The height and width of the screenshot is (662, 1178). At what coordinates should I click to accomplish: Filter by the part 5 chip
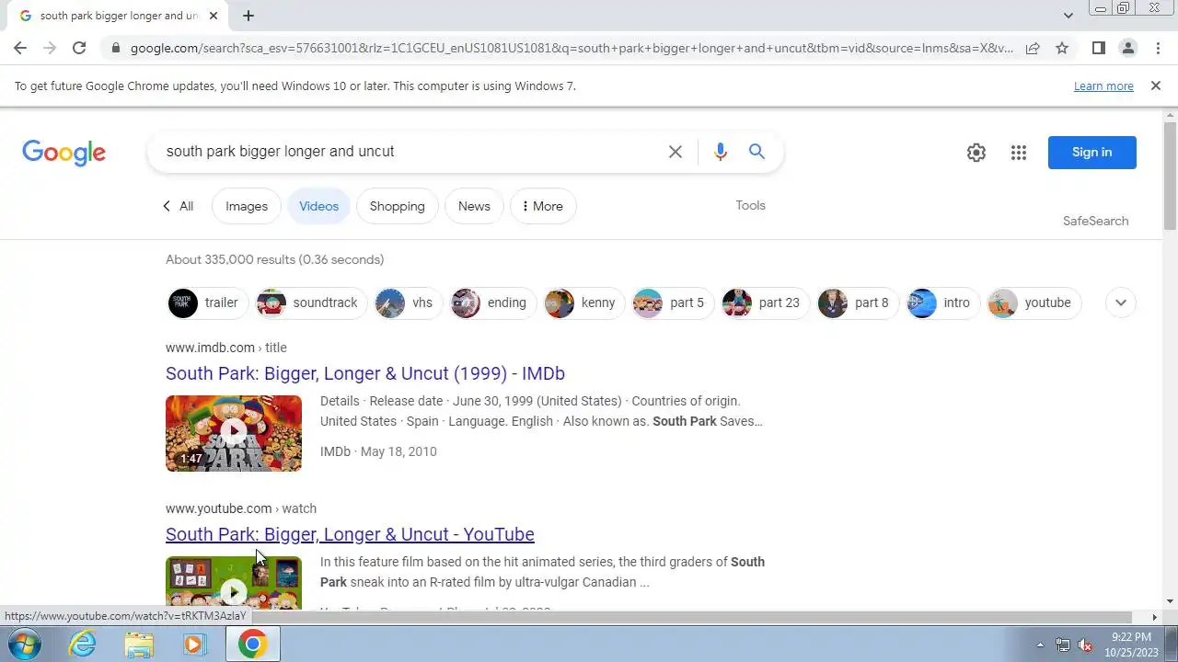(673, 302)
